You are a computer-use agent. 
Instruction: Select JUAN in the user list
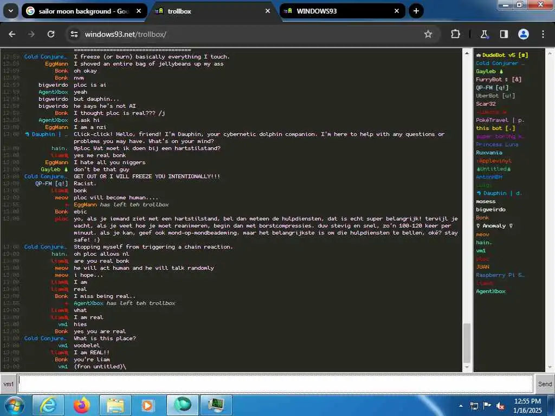coord(482,267)
